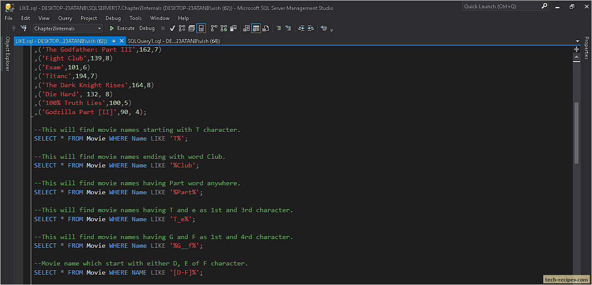This screenshot has width=592, height=285.
Task: Click the Connect plug icon in toolbar
Action: pyautogui.click(x=13, y=28)
